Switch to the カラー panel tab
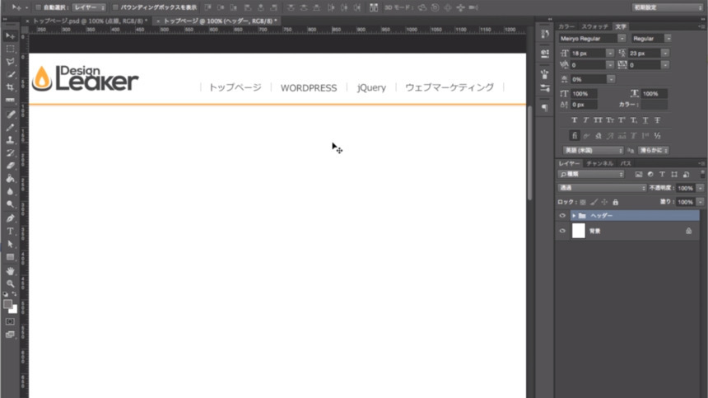Image resolution: width=708 pixels, height=398 pixels. tap(566, 26)
